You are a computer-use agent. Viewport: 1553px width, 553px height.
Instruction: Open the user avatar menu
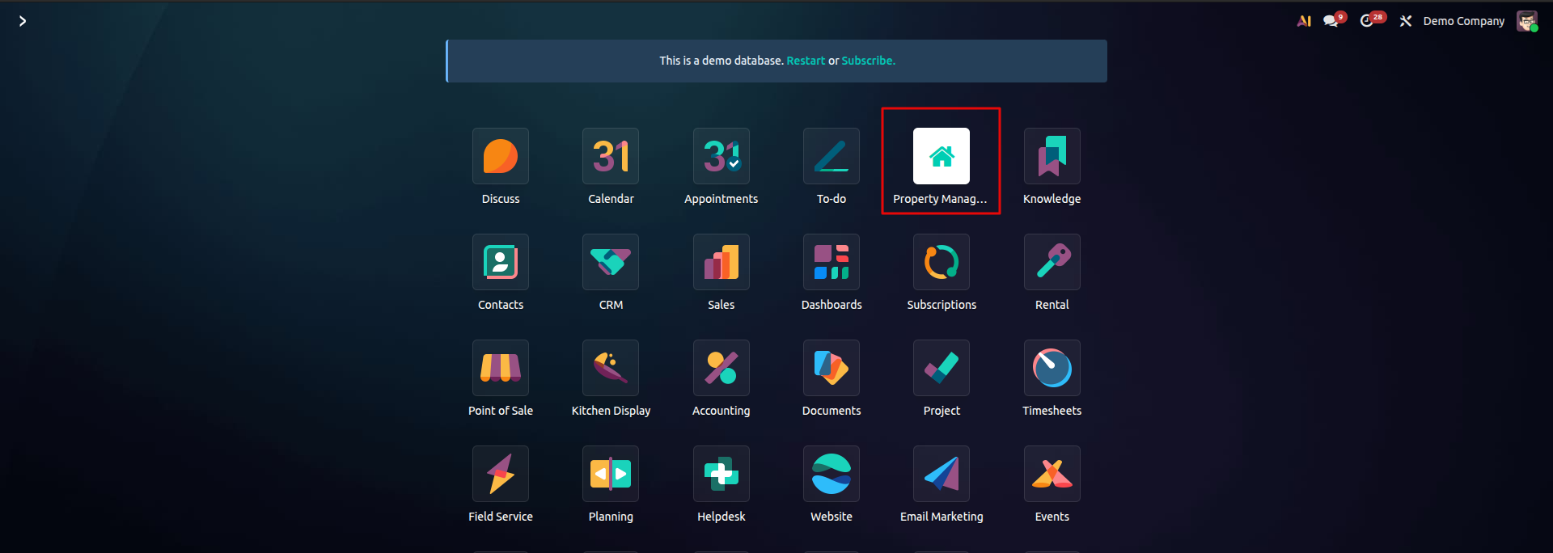[x=1526, y=21]
